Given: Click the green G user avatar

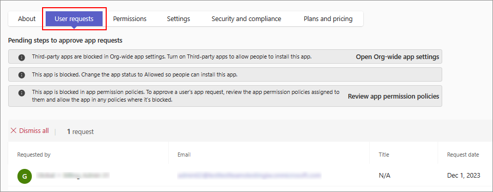Looking at the screenshot, I should point(25,176).
